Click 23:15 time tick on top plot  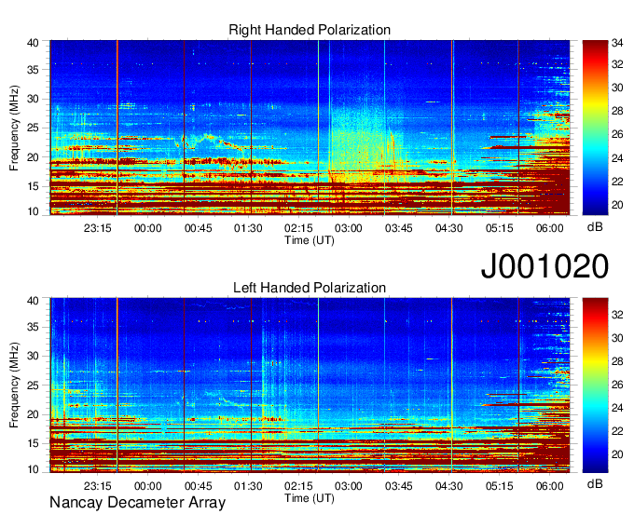(x=98, y=228)
